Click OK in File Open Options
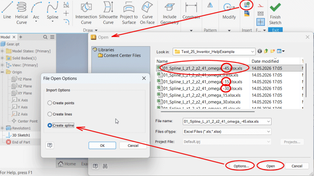The image size is (314, 176). 102,145
